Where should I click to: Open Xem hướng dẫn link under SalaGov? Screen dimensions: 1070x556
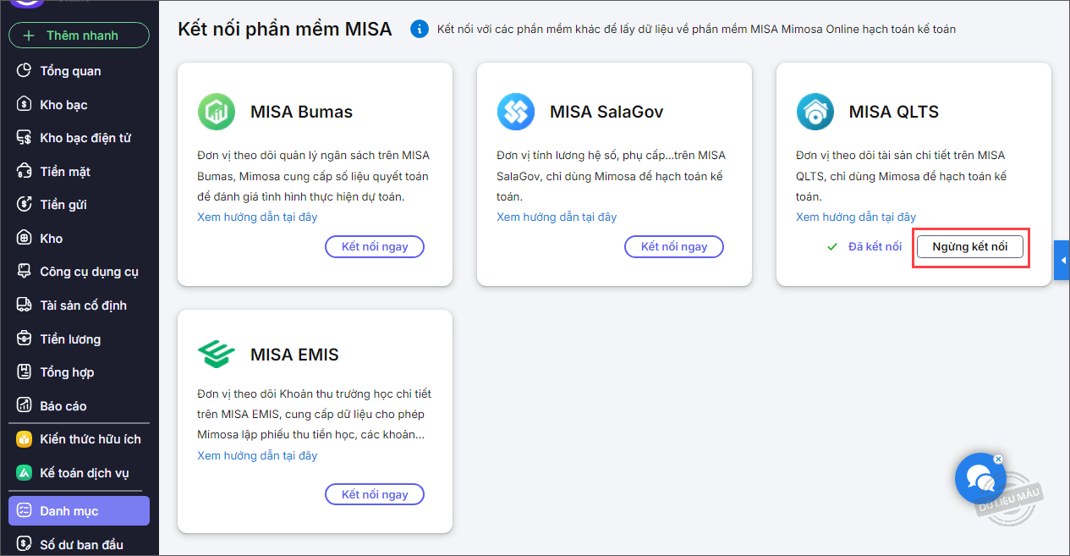557,217
